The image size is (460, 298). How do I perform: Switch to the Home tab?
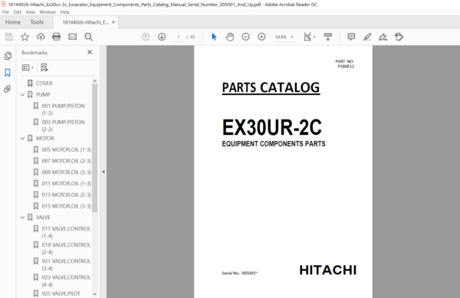12,22
